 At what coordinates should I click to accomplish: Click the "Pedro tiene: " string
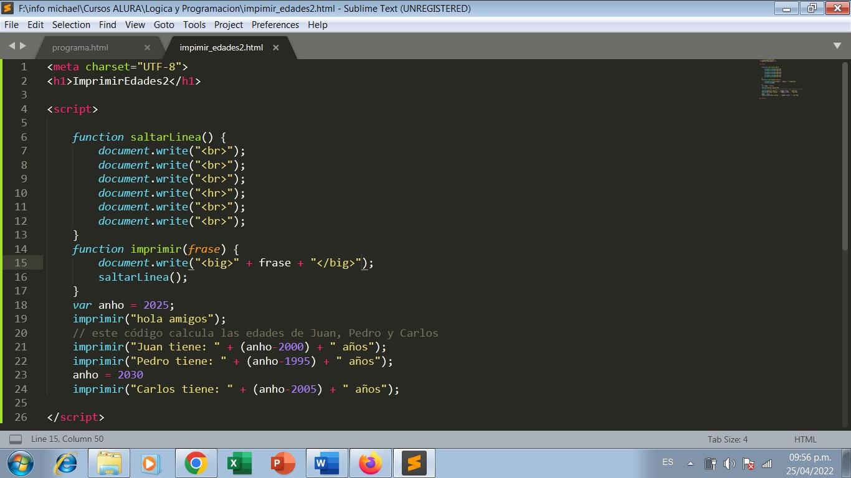point(178,361)
